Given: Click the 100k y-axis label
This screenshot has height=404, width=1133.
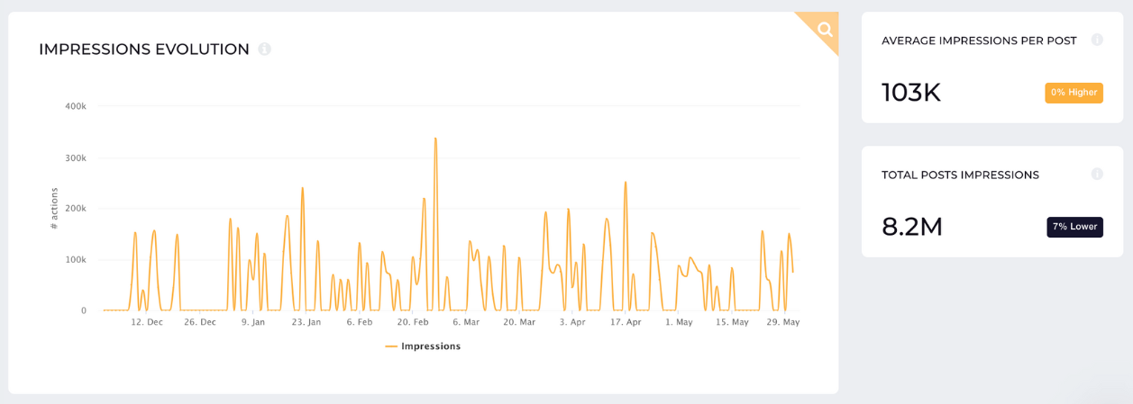Looking at the screenshot, I should (76, 260).
